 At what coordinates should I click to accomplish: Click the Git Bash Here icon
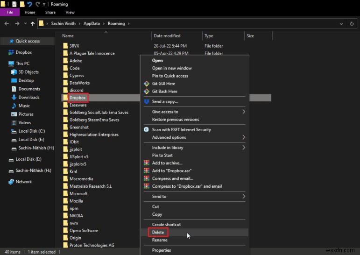[x=147, y=91]
